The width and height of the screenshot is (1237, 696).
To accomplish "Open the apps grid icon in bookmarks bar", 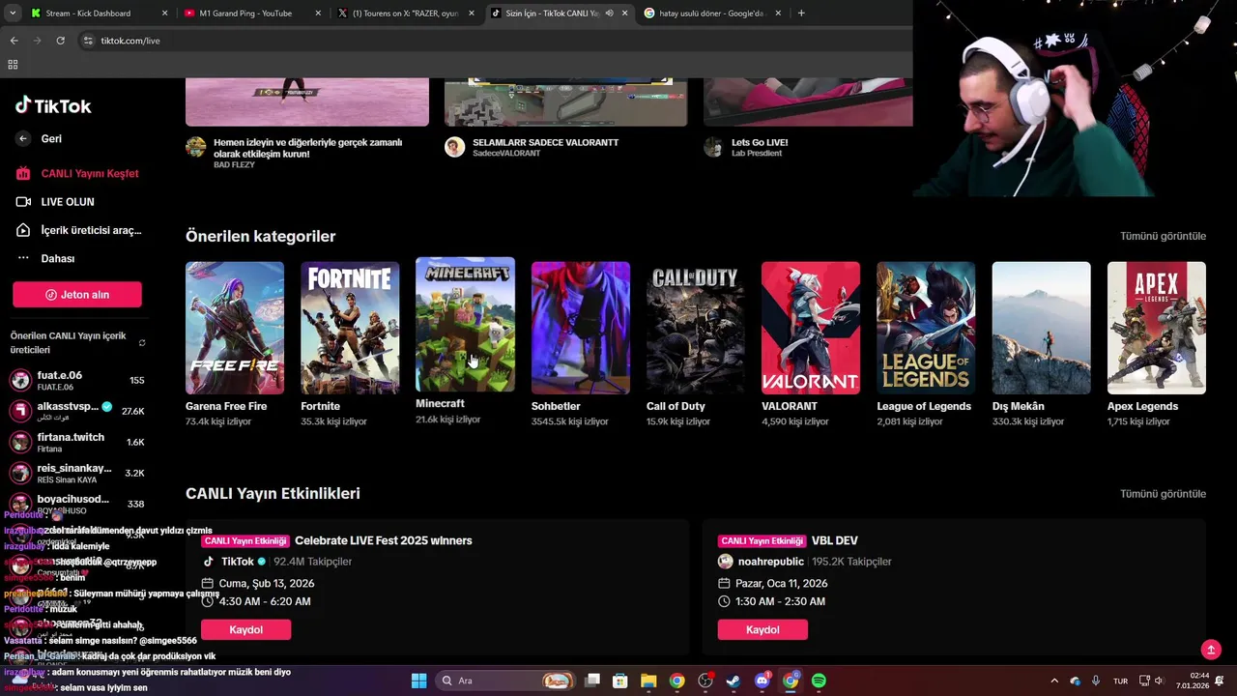I will coord(13,64).
